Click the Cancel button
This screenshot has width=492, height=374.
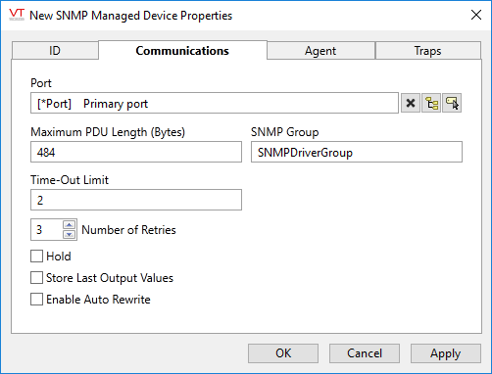(x=365, y=353)
